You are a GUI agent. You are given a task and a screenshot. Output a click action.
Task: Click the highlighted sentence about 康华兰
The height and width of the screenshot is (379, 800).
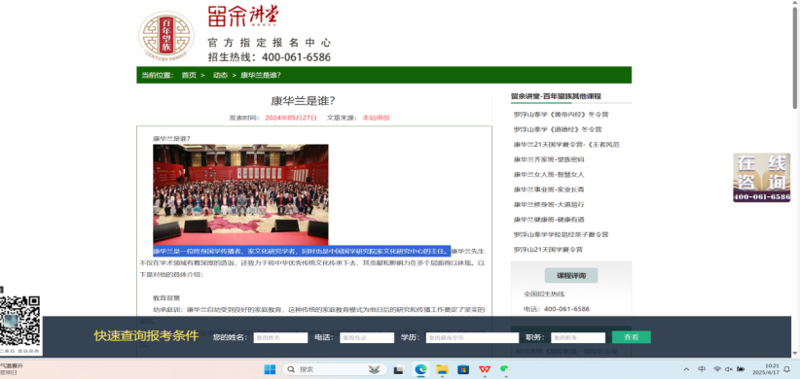coord(302,251)
